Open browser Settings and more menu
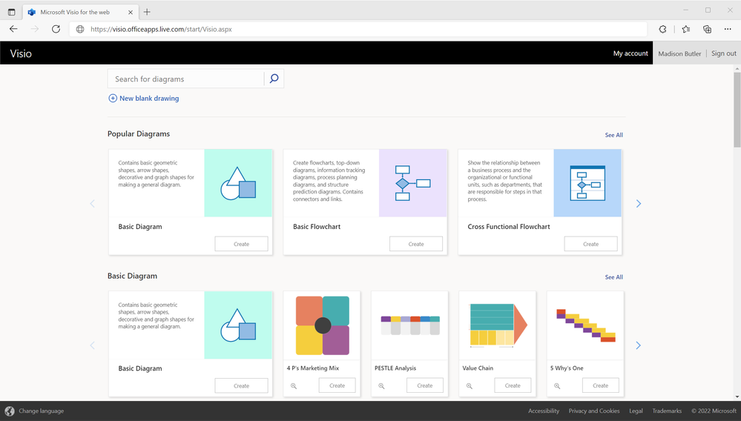Image resolution: width=741 pixels, height=421 pixels. pyautogui.click(x=728, y=29)
